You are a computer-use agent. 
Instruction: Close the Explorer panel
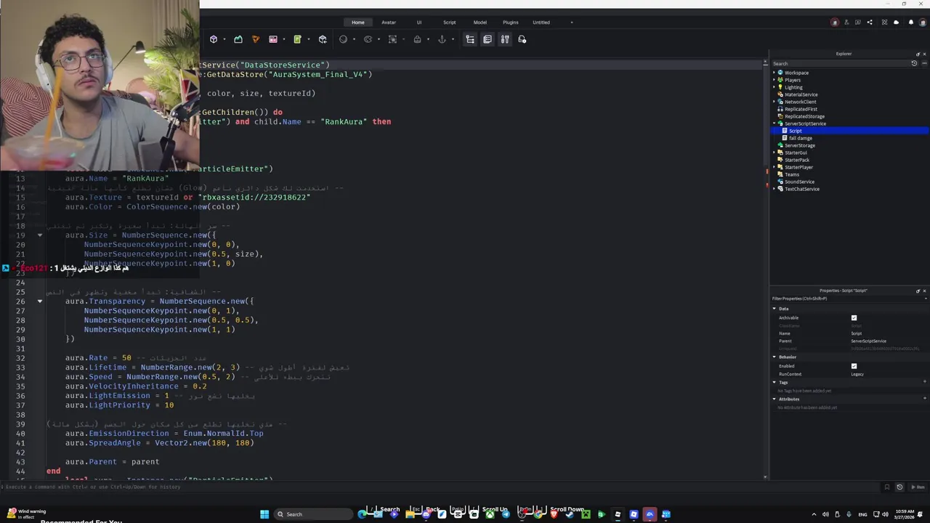pyautogui.click(x=924, y=54)
